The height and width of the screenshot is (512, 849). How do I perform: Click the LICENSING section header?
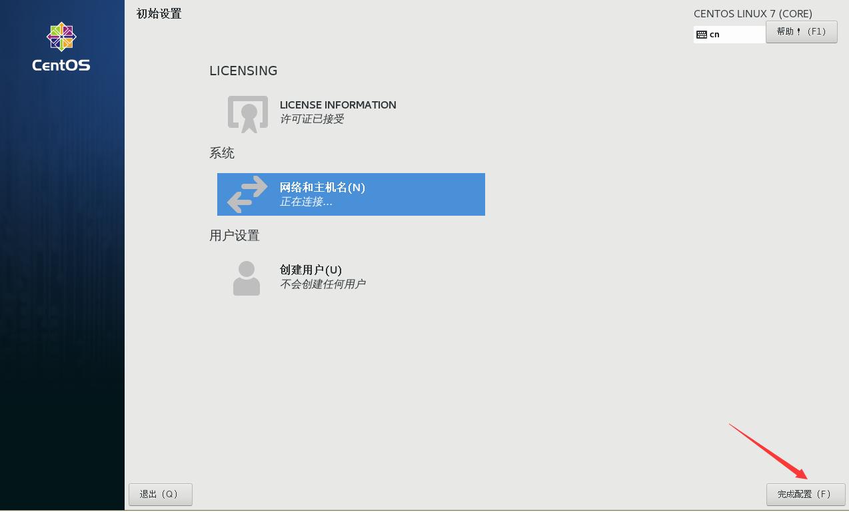tap(243, 71)
